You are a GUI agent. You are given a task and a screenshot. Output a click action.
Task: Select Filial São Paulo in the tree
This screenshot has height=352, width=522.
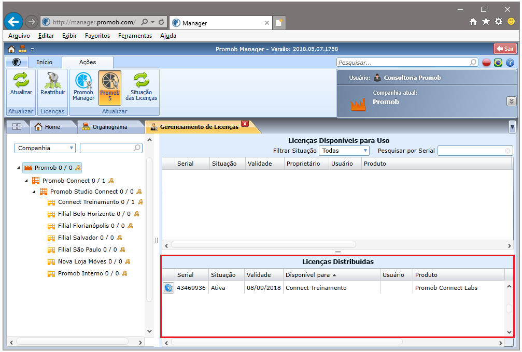point(87,250)
